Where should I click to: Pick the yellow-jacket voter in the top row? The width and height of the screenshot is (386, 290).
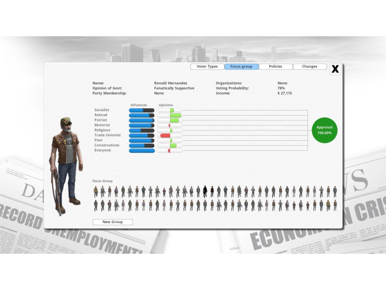[96, 191]
